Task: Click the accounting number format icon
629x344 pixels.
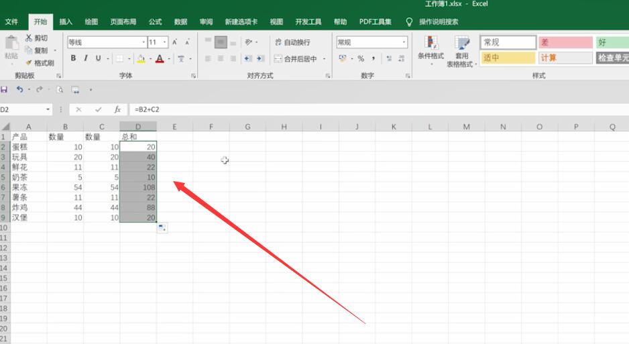Action: point(343,58)
